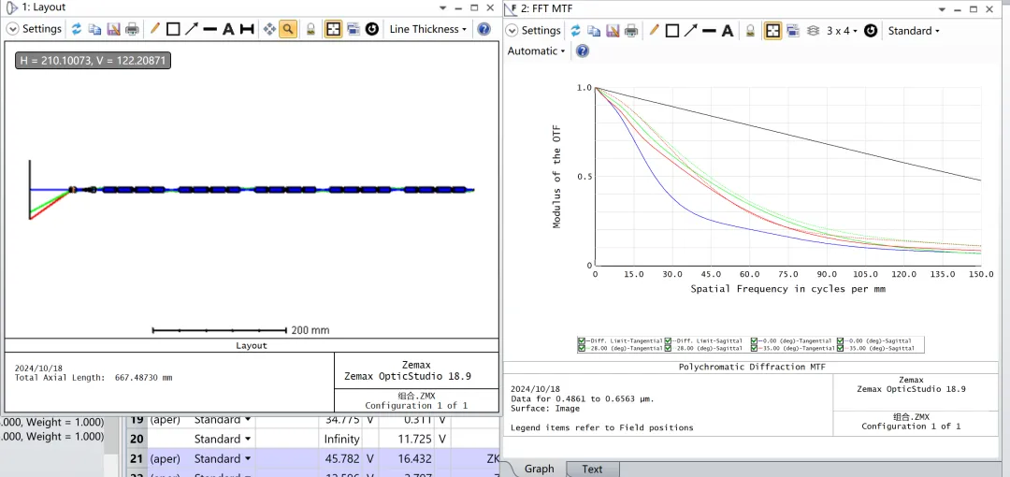Select the pencil annotation tool in FFT MTF

click(x=654, y=31)
